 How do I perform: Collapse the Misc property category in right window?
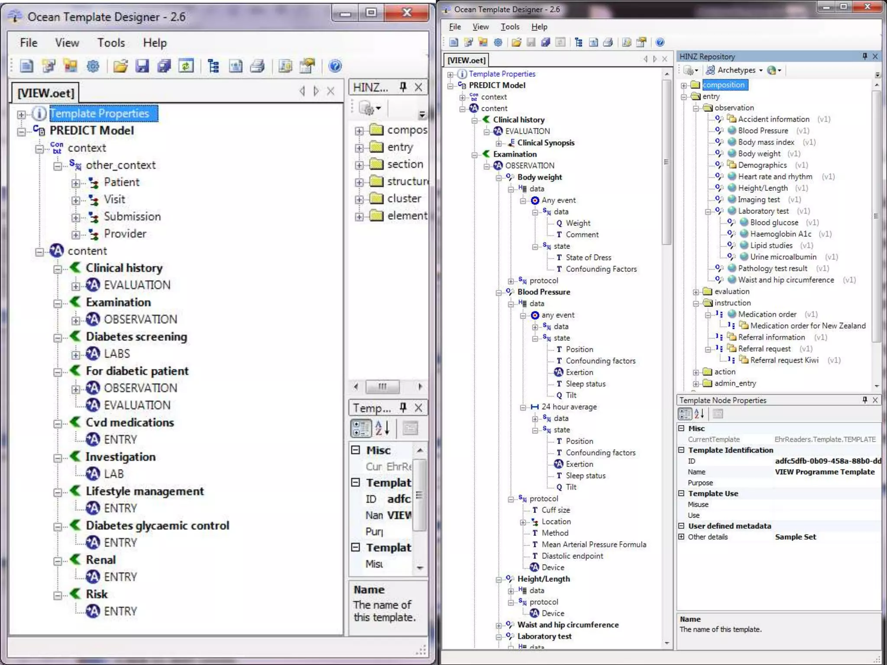tap(681, 428)
